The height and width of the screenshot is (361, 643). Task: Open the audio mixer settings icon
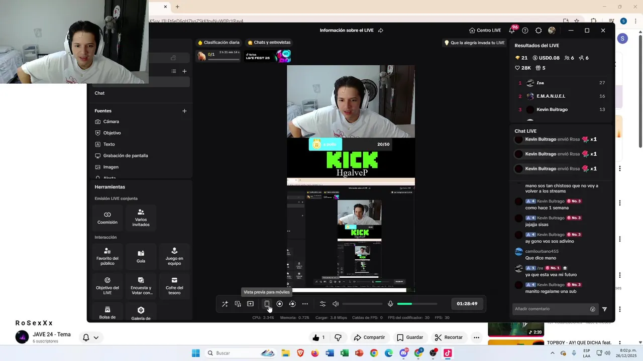pyautogui.click(x=323, y=304)
